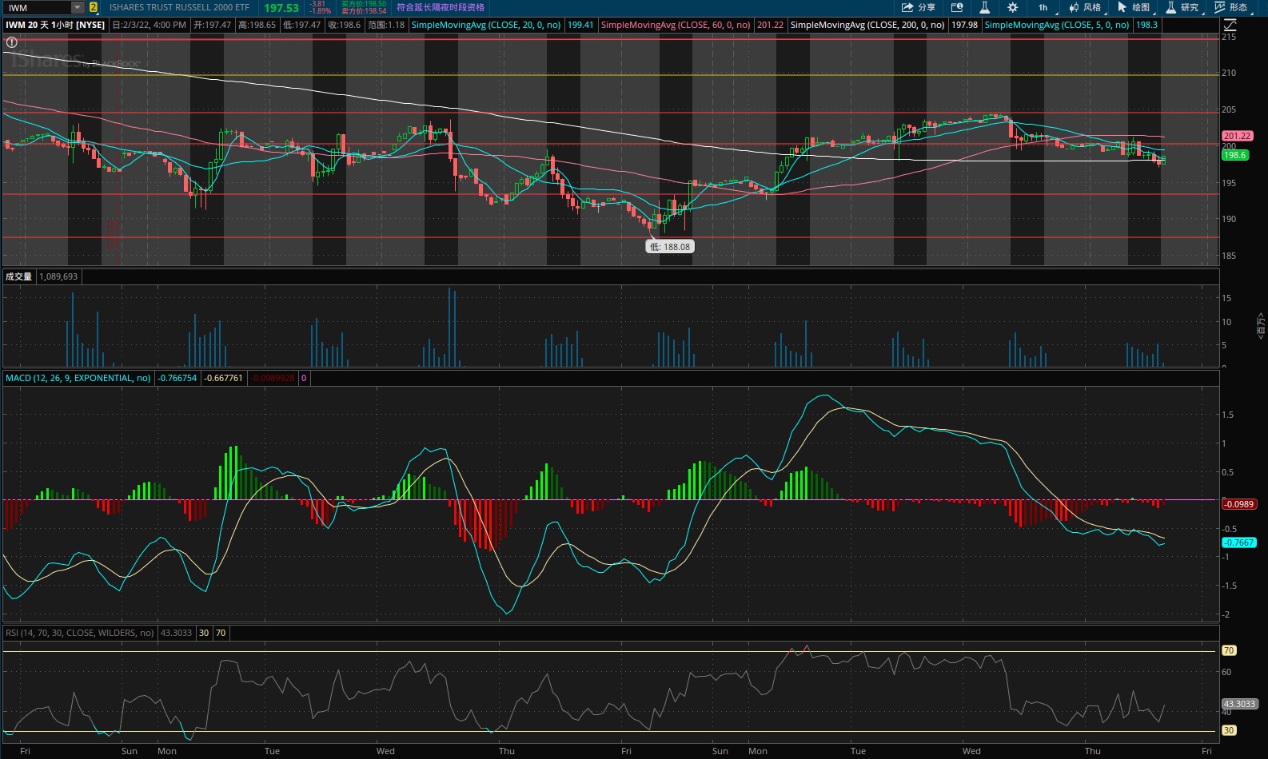Click the 符合延长隔夜时段资格 notice
This screenshot has width=1268, height=759.
[x=441, y=7]
